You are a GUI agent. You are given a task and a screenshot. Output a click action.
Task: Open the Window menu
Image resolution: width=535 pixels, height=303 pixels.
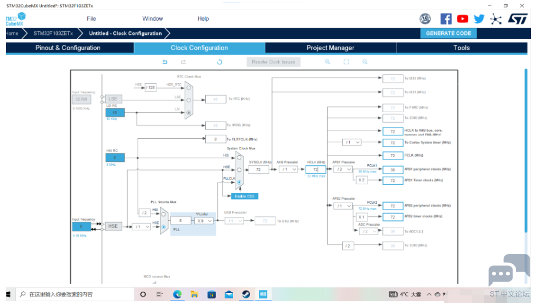coord(153,19)
